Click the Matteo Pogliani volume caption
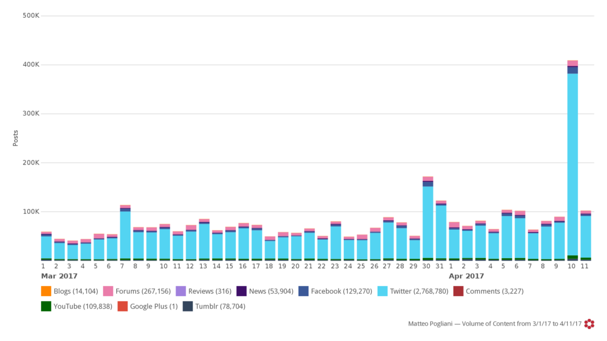Viewport: 607px width, 341px height. click(x=494, y=324)
